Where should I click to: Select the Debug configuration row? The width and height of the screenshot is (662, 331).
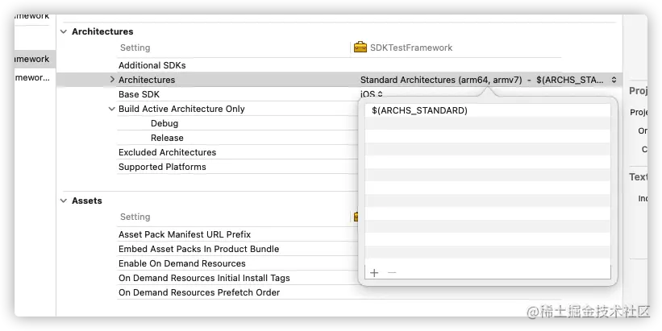164,123
